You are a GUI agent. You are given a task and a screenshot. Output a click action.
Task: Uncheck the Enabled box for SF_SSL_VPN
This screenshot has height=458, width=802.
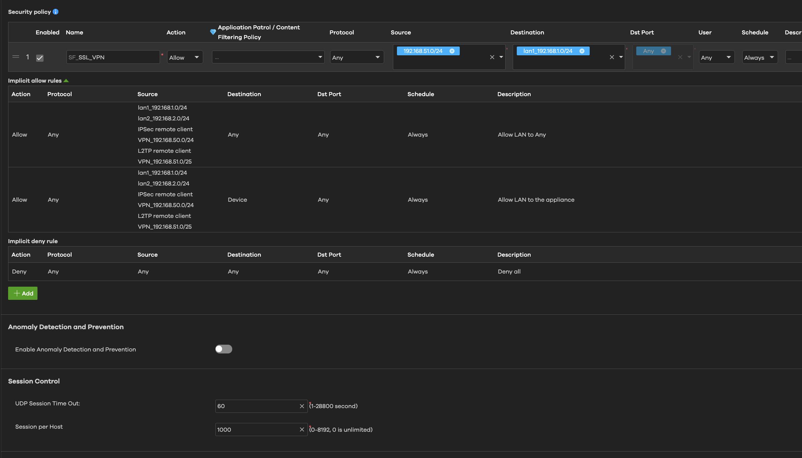point(40,58)
